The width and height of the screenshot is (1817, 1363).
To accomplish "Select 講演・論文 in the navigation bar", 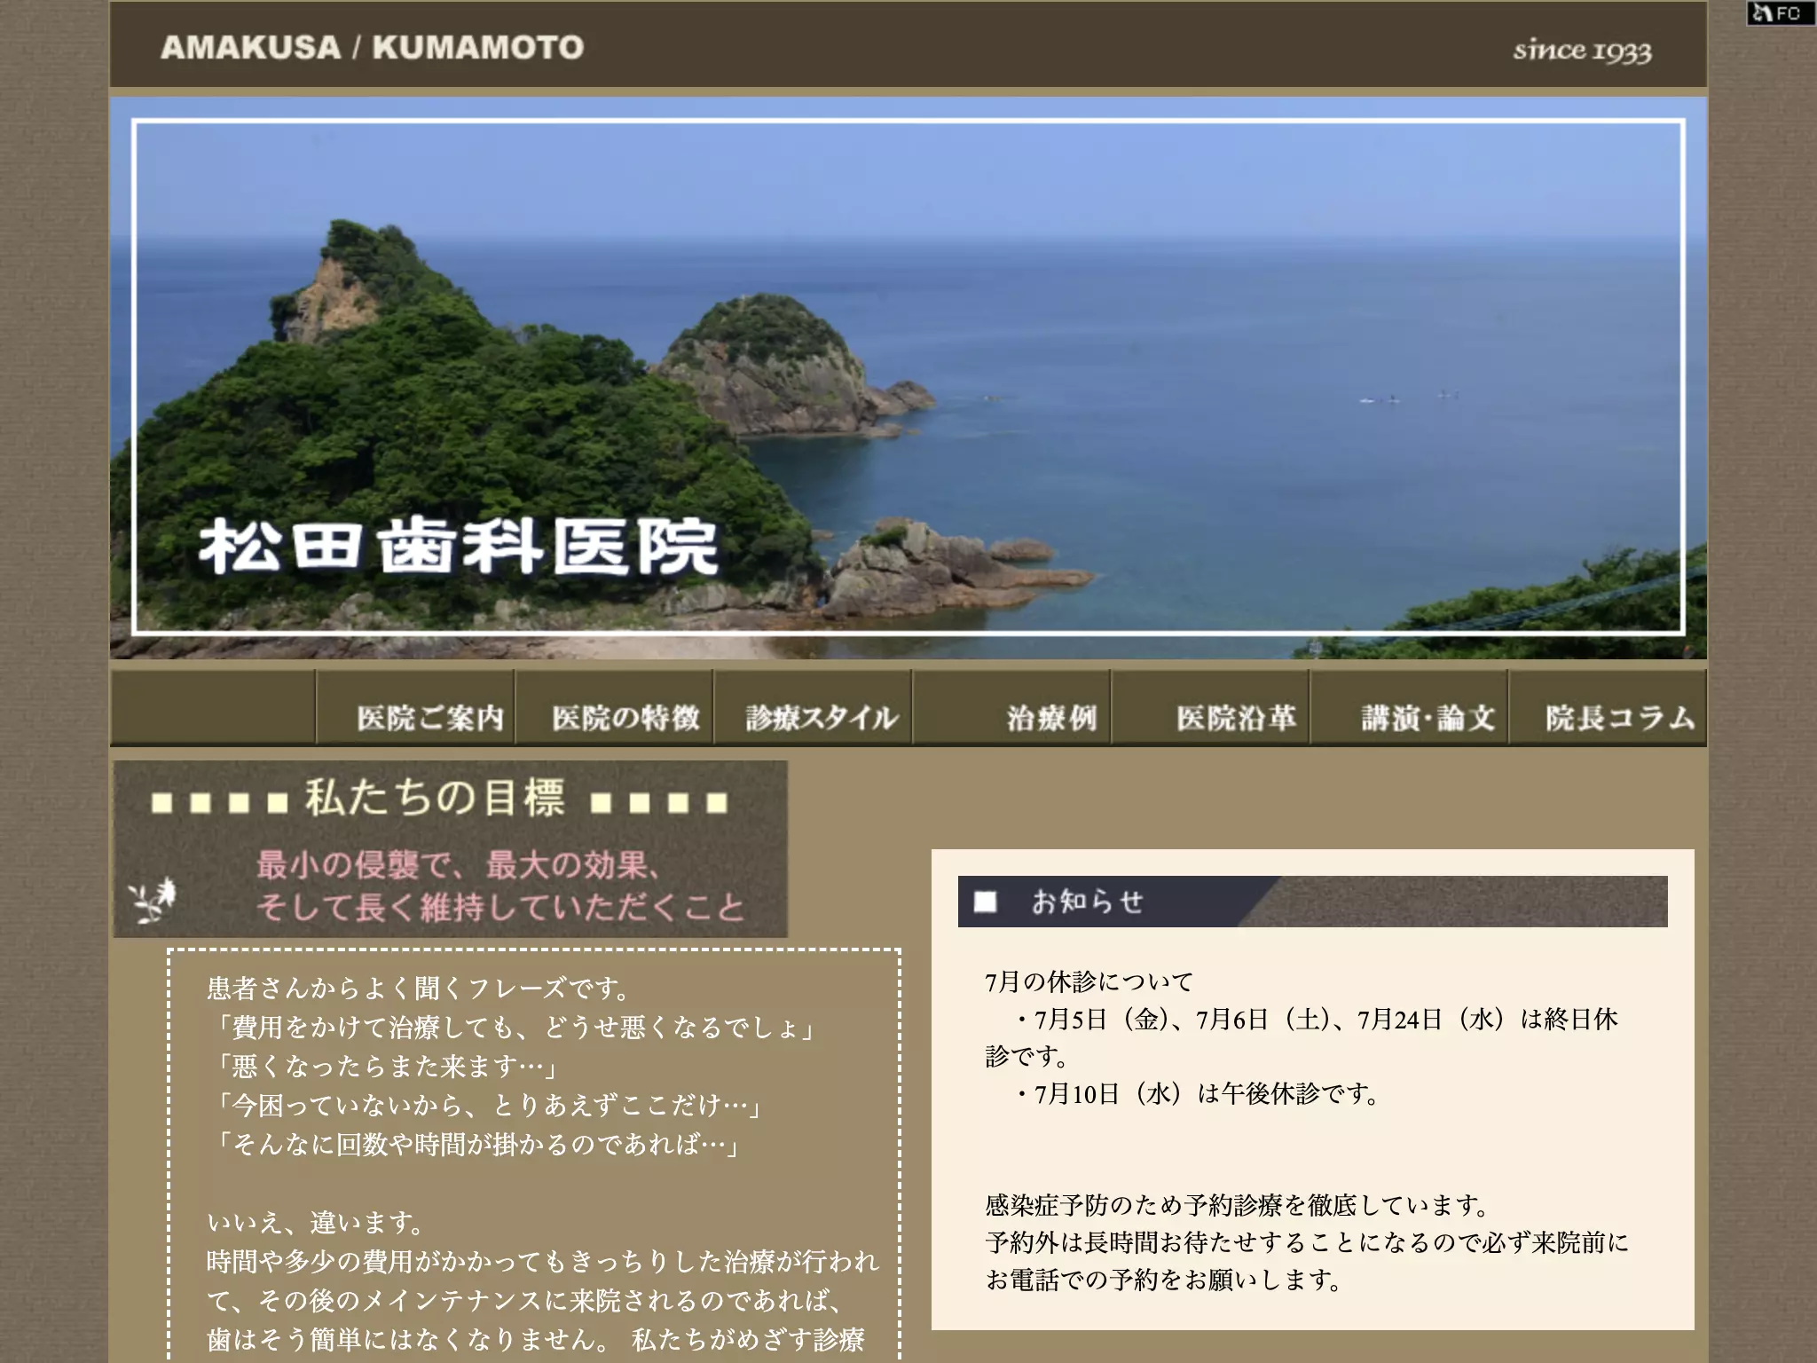I will (1410, 707).
